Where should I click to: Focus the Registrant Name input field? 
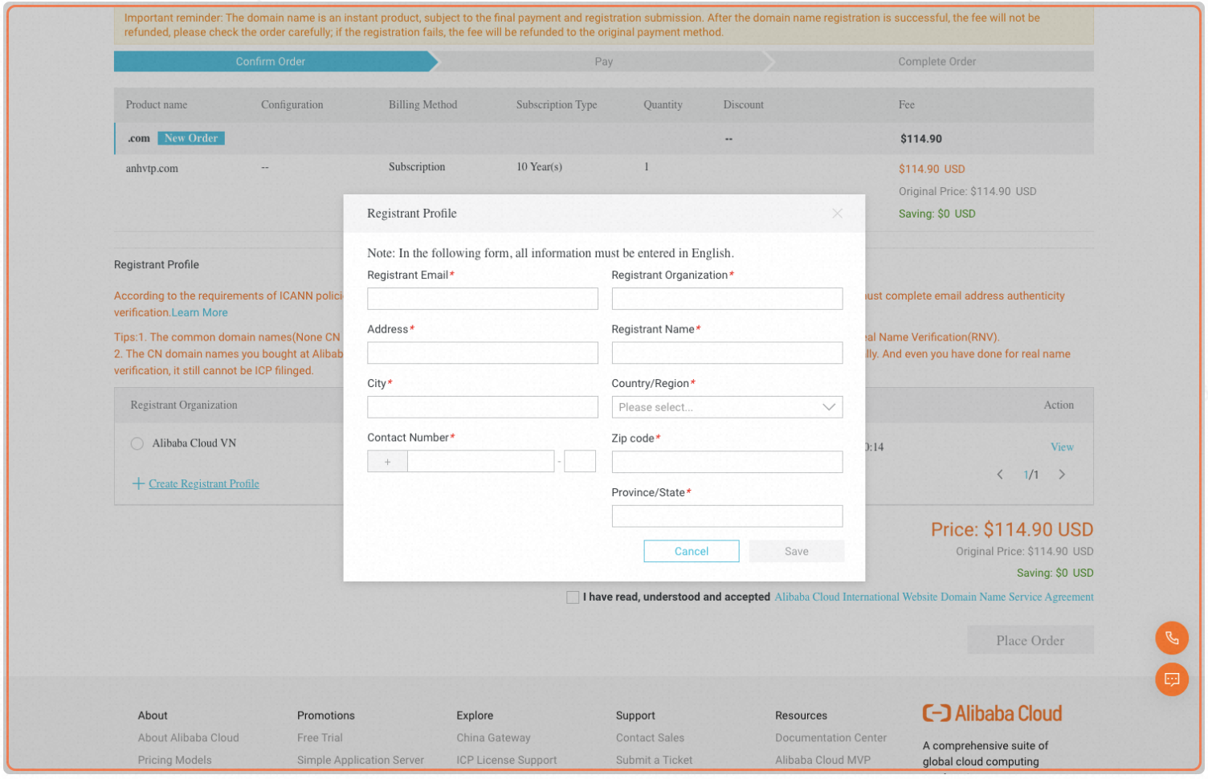click(x=727, y=353)
